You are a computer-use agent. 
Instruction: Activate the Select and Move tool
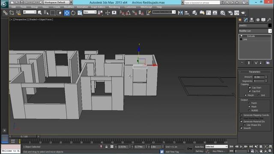tap(67, 13)
